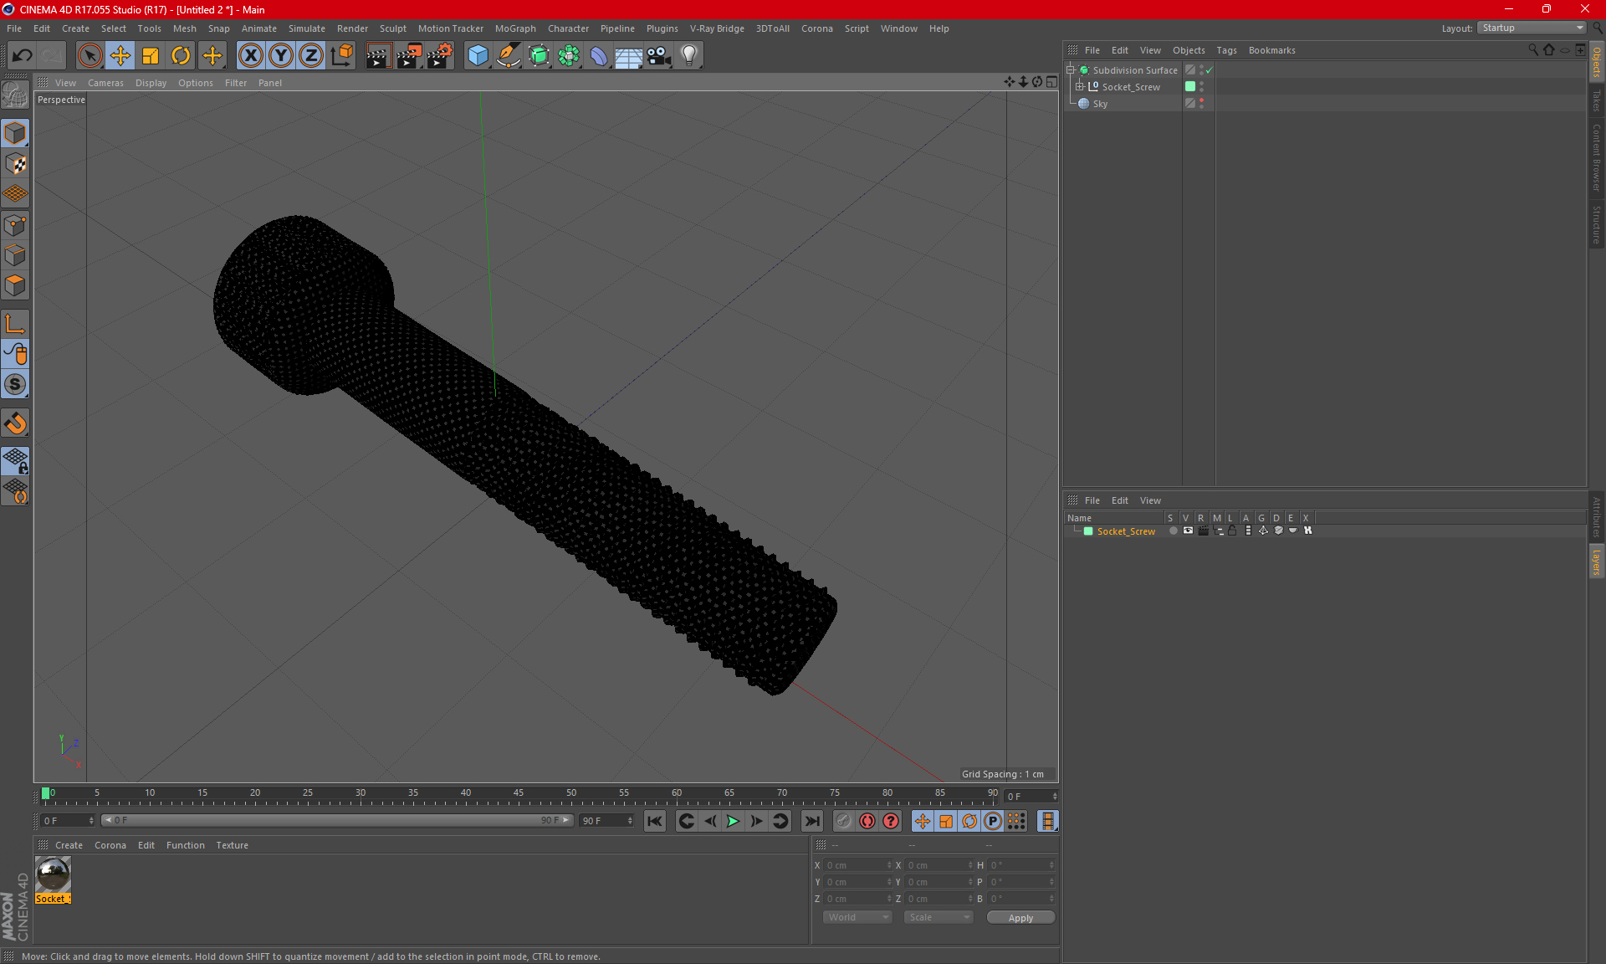Viewport: 1606px width, 964px height.
Task: Toggle Subdivision Surface enable checkmark
Action: pos(1210,70)
